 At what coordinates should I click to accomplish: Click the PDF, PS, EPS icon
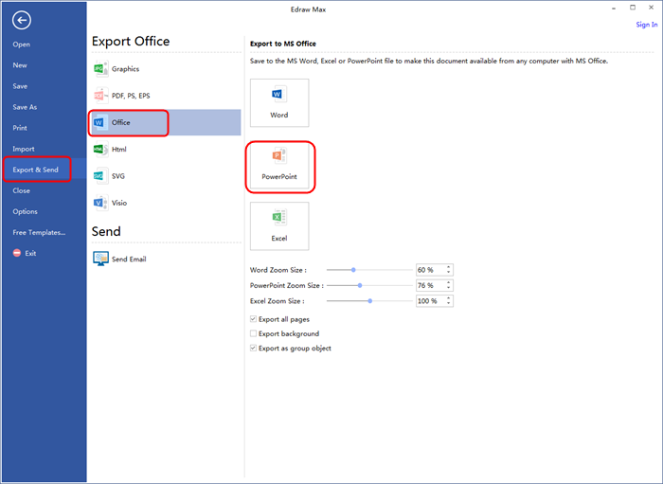(x=100, y=96)
